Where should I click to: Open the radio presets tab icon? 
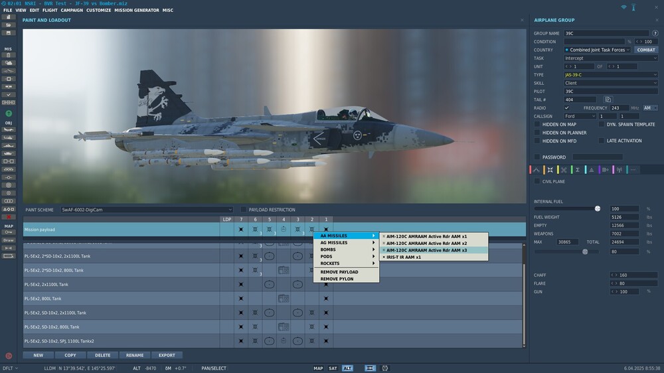[619, 170]
